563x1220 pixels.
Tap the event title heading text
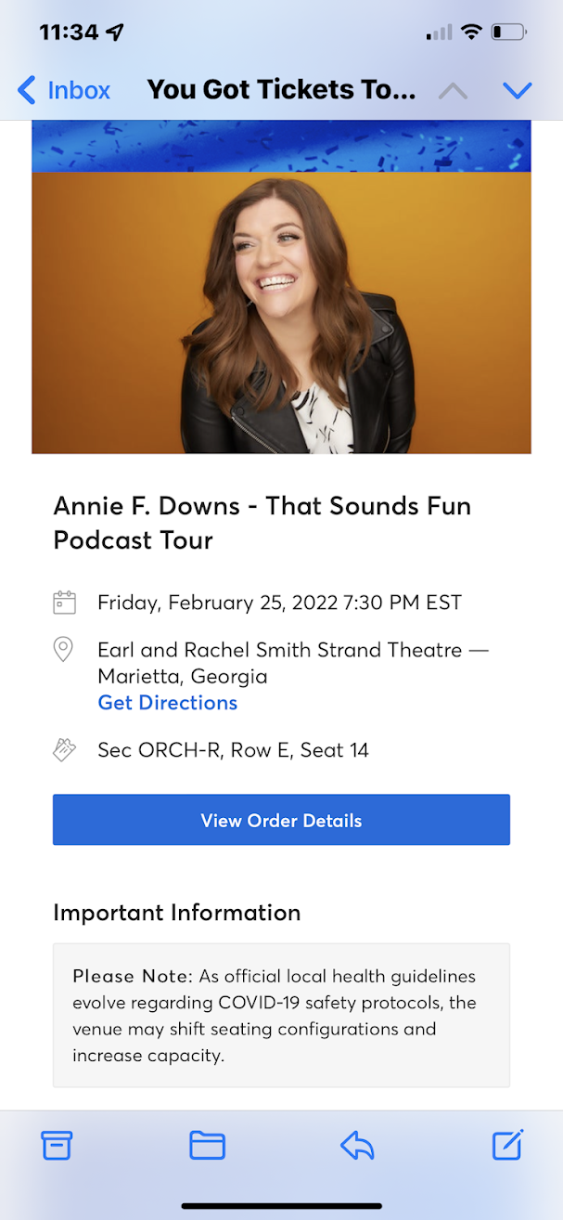point(262,523)
